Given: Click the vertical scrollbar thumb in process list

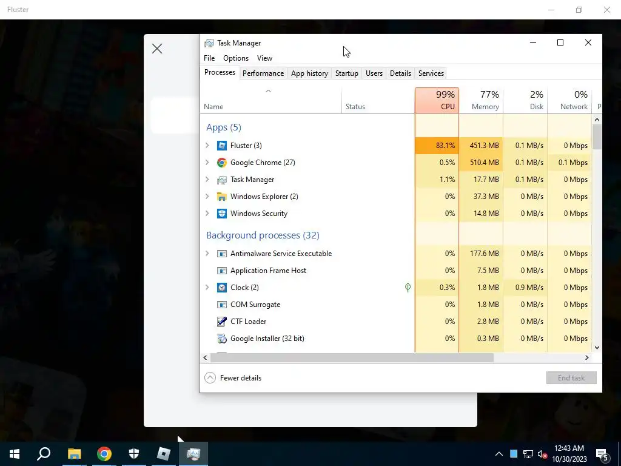Looking at the screenshot, I should (x=597, y=137).
